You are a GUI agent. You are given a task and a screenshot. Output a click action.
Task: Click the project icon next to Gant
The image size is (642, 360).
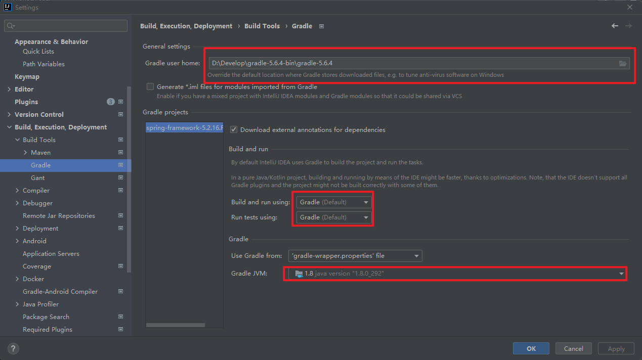120,177
